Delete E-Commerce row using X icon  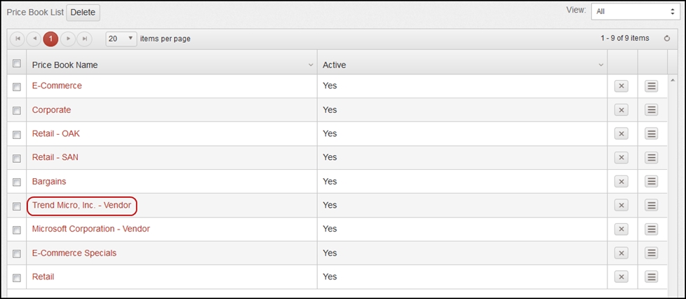(x=621, y=86)
